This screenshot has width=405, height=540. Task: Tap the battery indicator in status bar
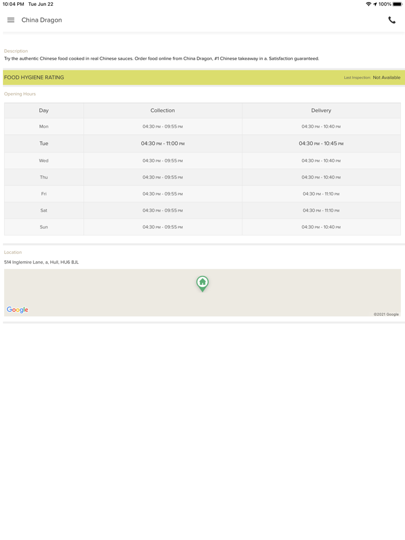(397, 4)
